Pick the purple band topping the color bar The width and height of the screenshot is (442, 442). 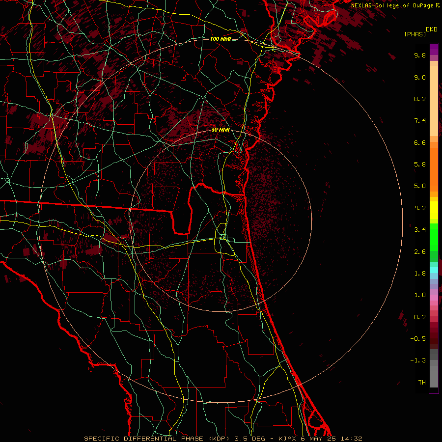coord(434,49)
